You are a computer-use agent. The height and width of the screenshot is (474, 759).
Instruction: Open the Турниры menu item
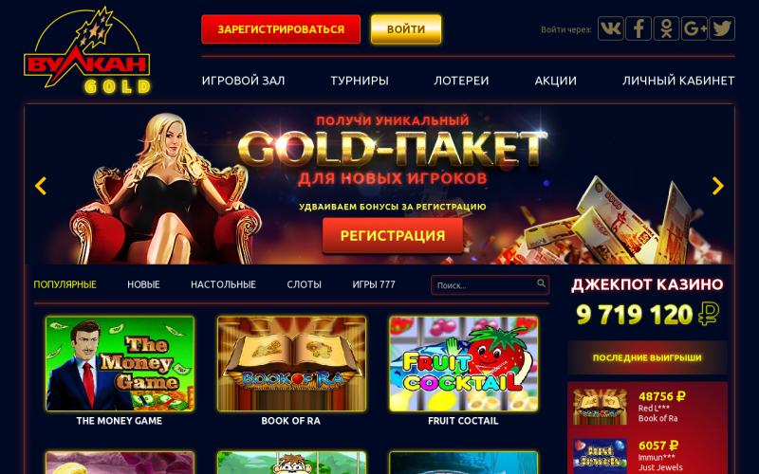pos(360,81)
